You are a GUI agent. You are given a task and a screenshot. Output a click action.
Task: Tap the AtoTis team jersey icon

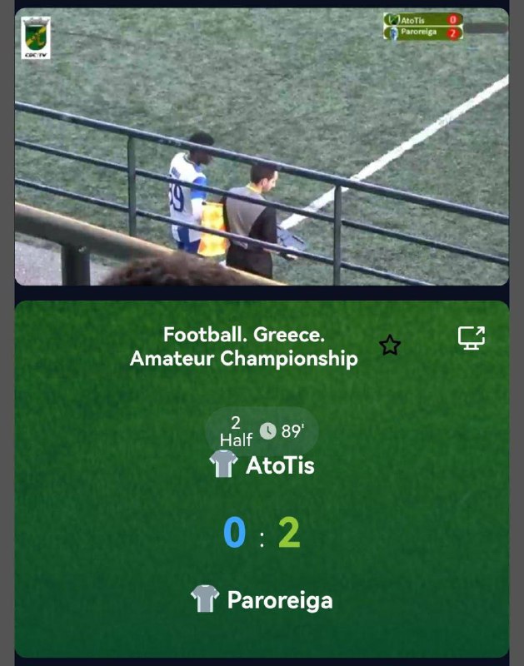(223, 464)
